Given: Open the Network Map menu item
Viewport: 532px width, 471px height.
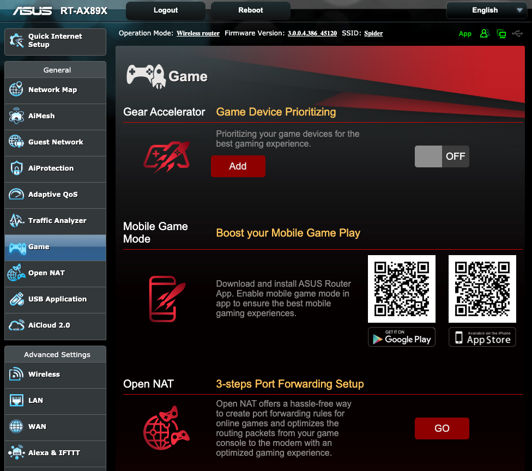Looking at the screenshot, I should pos(55,90).
